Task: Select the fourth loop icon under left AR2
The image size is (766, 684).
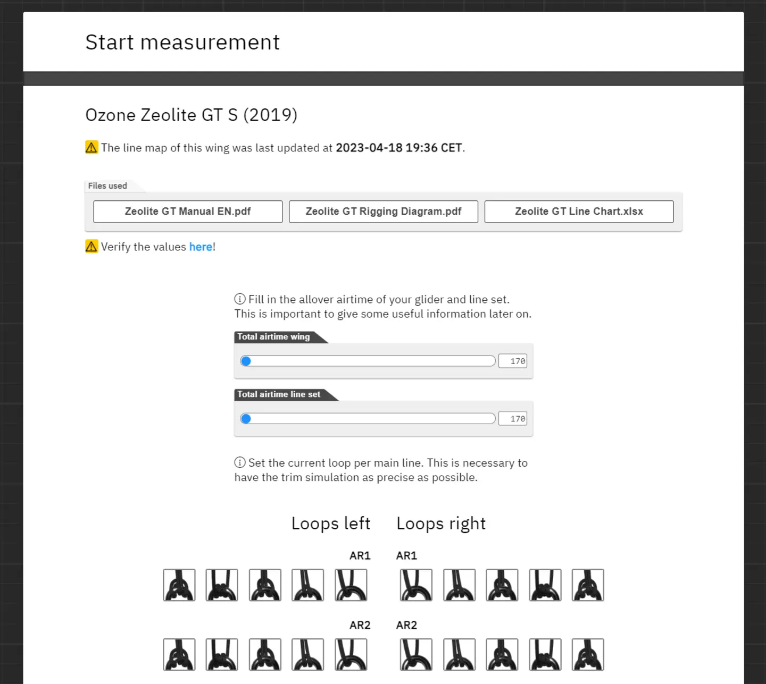Action: (x=307, y=654)
